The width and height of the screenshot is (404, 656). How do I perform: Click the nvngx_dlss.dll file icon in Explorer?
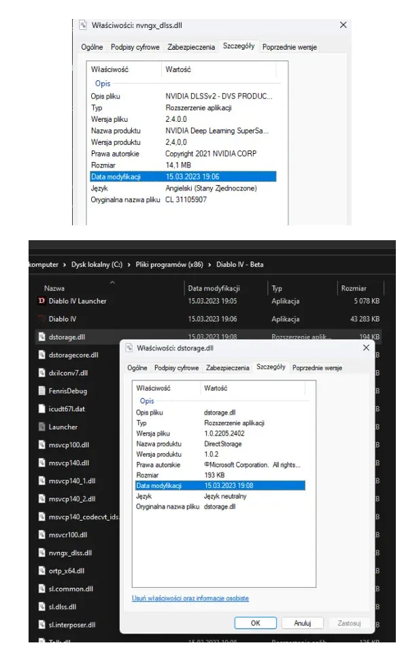pyautogui.click(x=41, y=553)
